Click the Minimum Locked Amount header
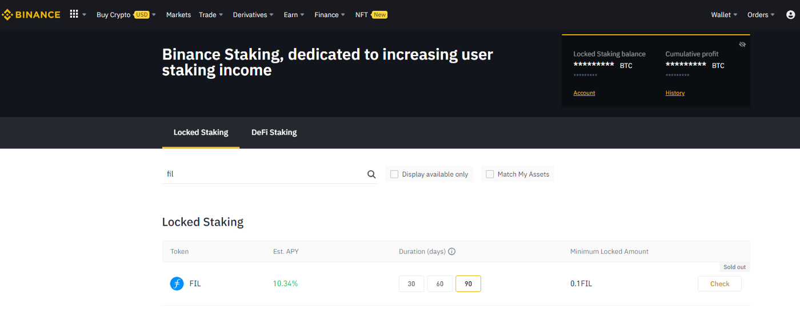Viewport: 800px width, 312px height. (609, 251)
